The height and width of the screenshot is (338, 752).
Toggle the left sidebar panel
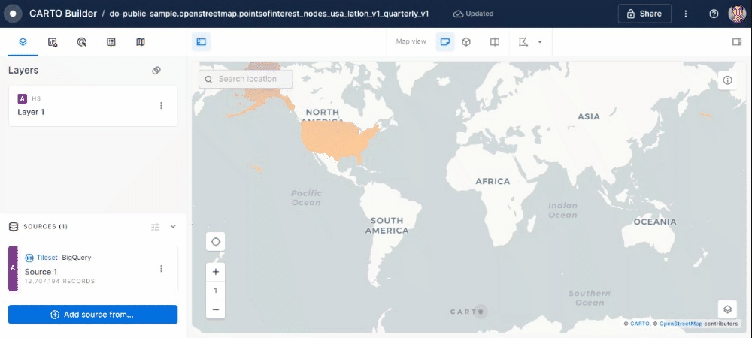[x=200, y=42]
